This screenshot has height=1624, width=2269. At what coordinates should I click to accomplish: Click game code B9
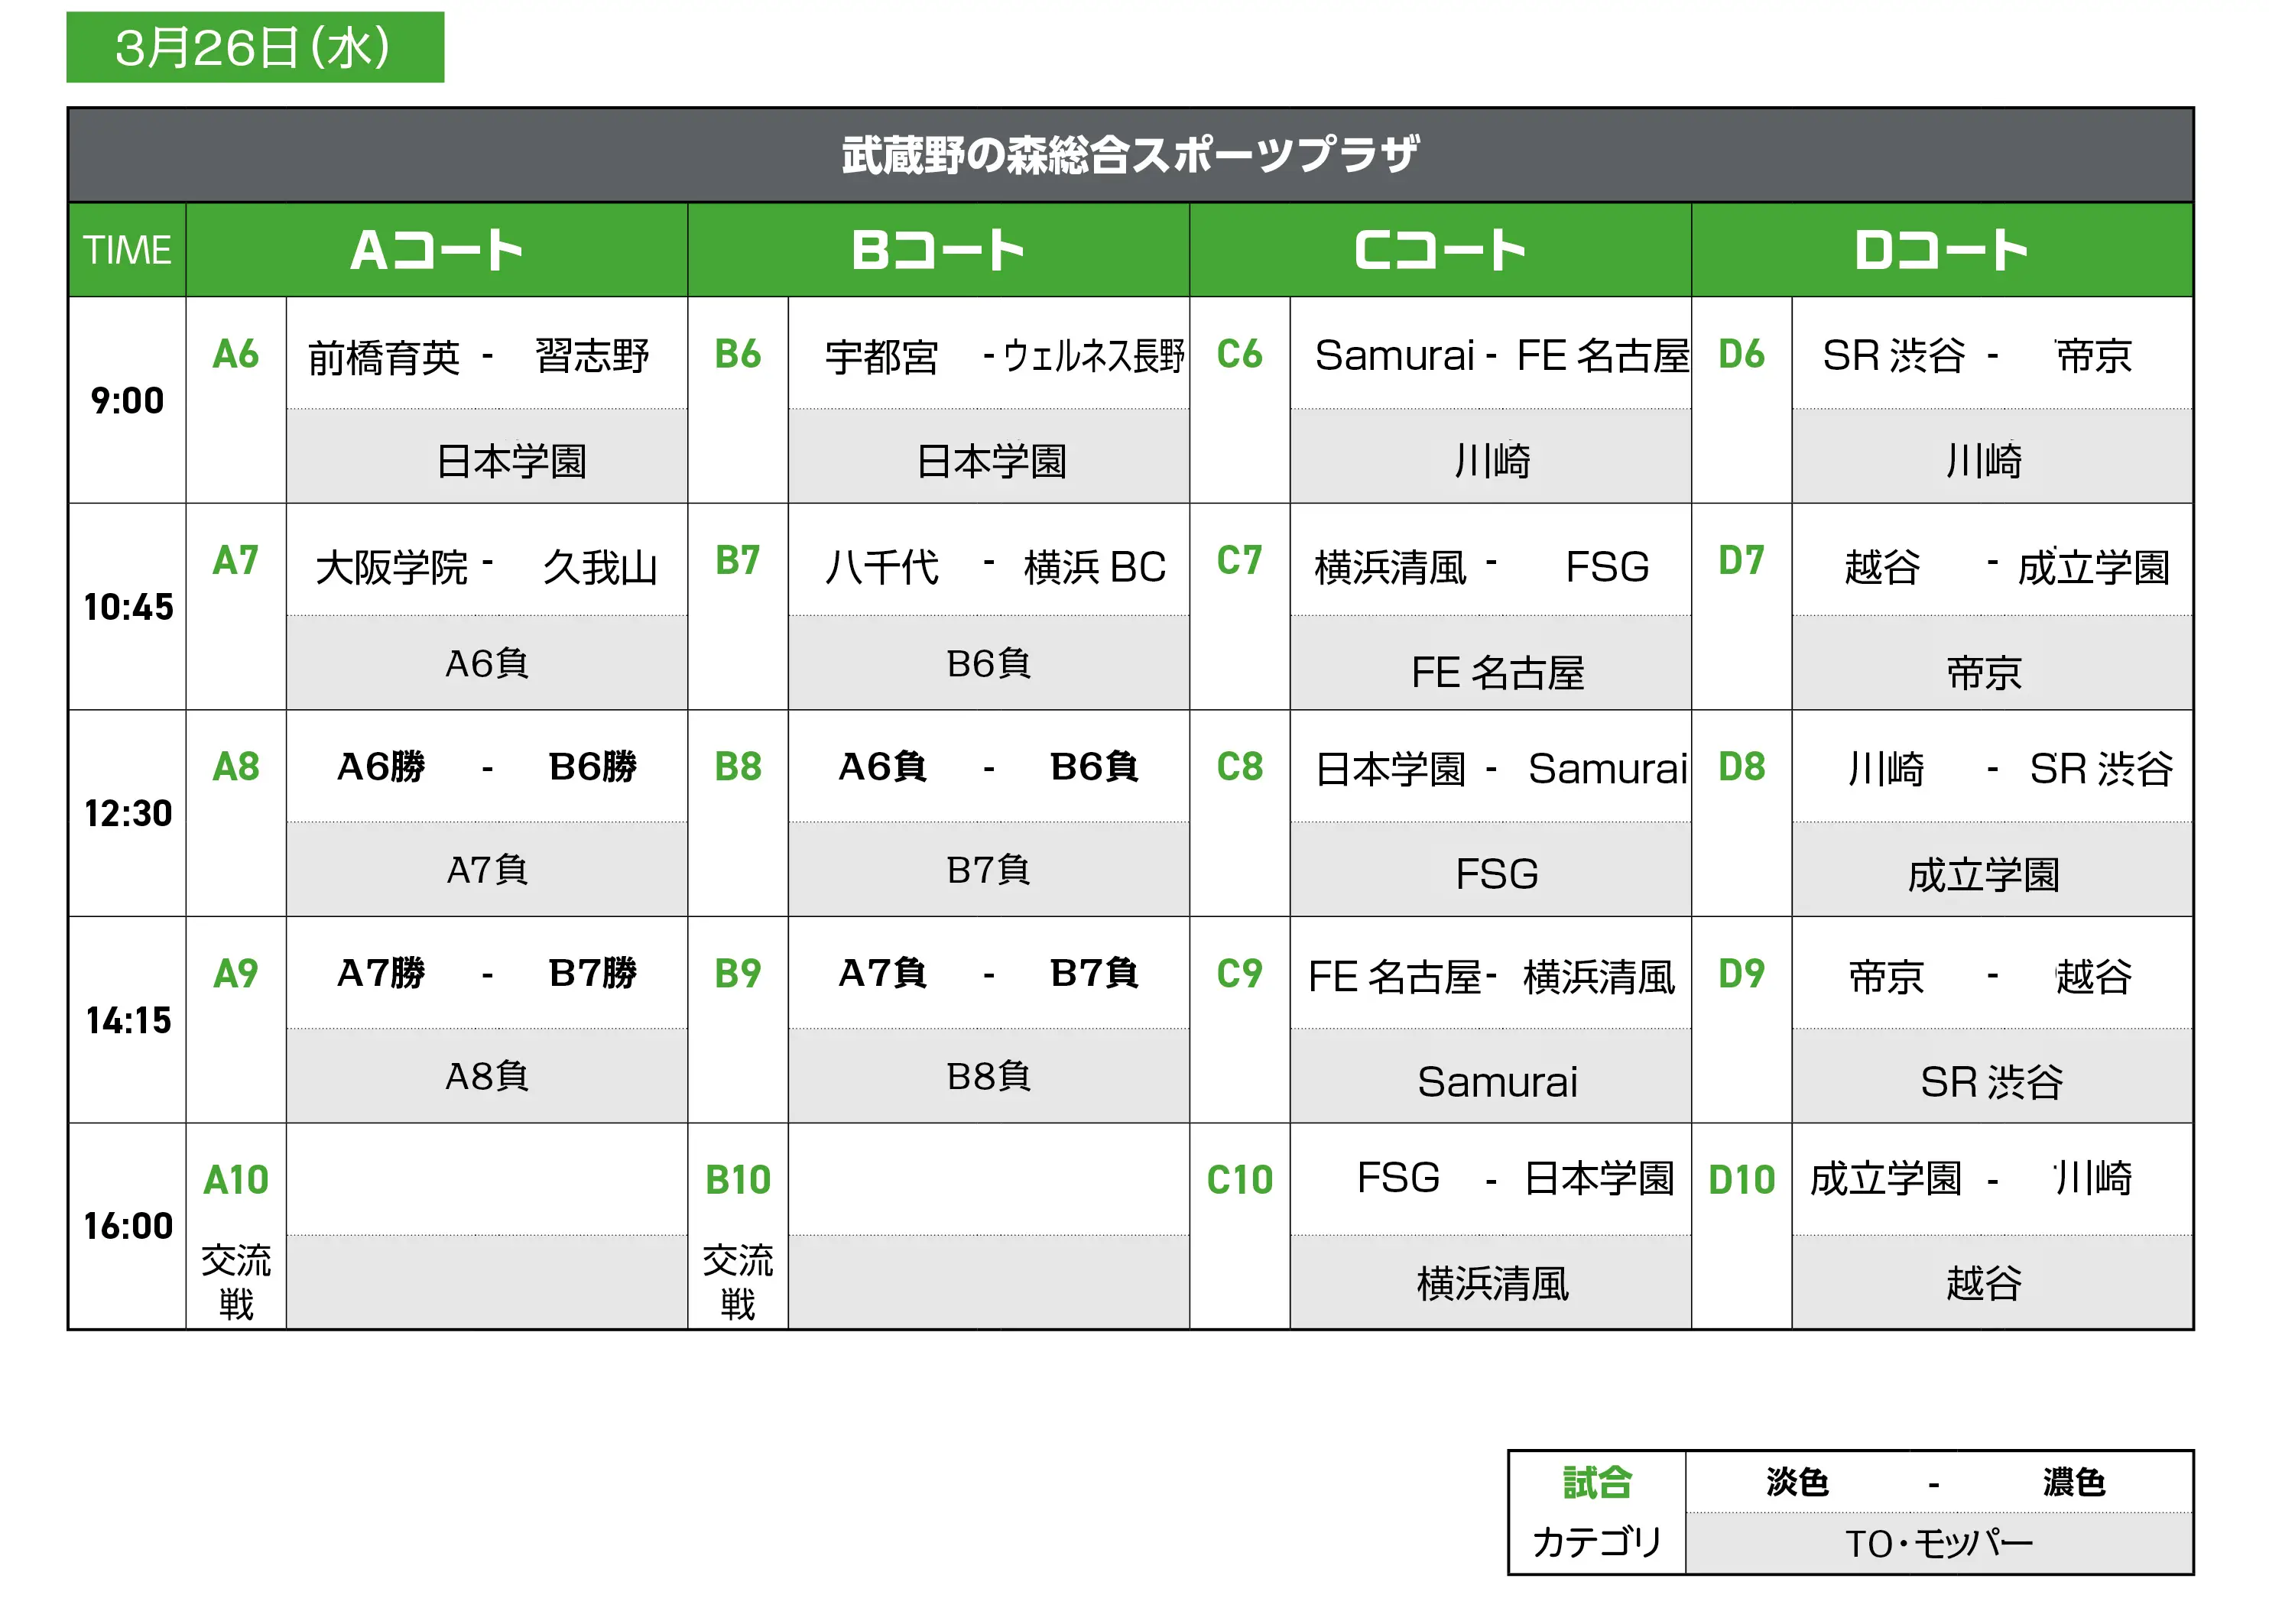coord(738,973)
